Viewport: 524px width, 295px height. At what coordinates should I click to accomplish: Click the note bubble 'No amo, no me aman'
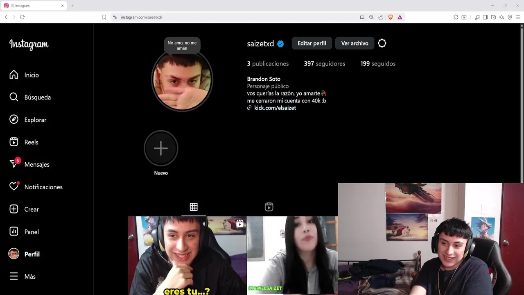coord(182,45)
